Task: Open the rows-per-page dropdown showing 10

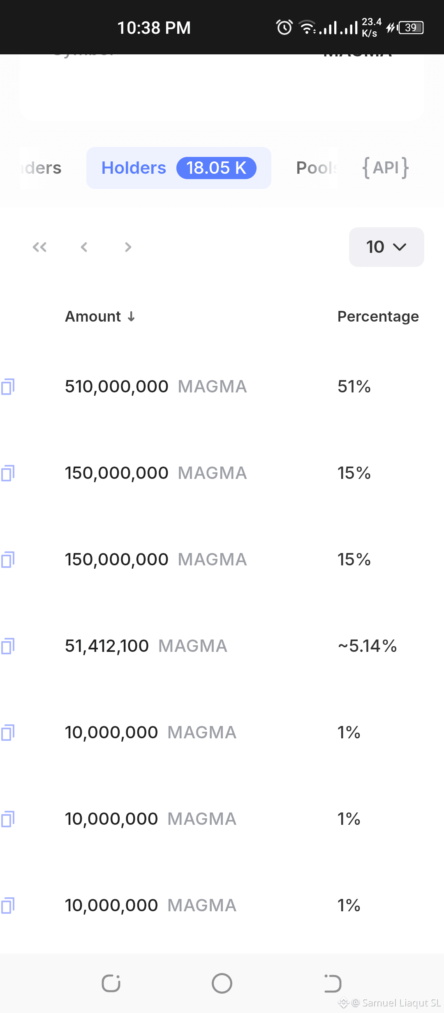Action: coord(386,247)
